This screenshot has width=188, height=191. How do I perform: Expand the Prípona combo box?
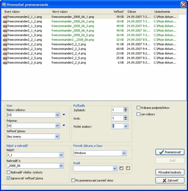pyautogui.click(x=57, y=126)
